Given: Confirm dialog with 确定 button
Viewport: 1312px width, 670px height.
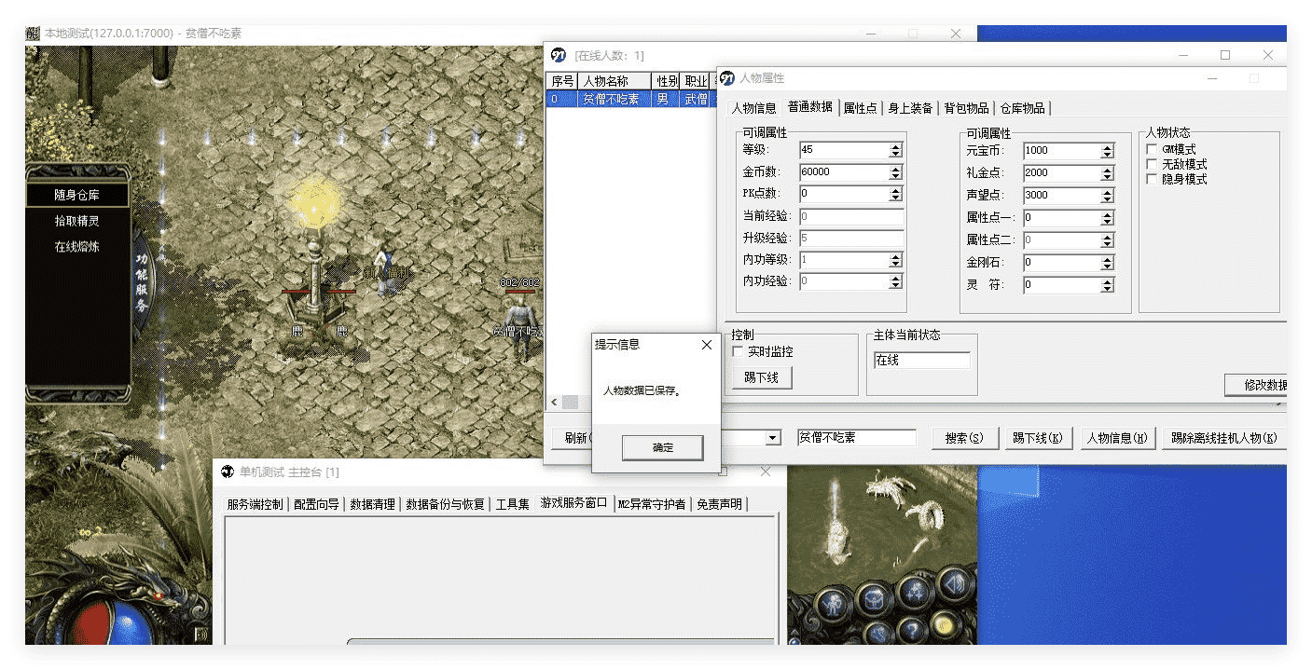Looking at the screenshot, I should (x=663, y=447).
